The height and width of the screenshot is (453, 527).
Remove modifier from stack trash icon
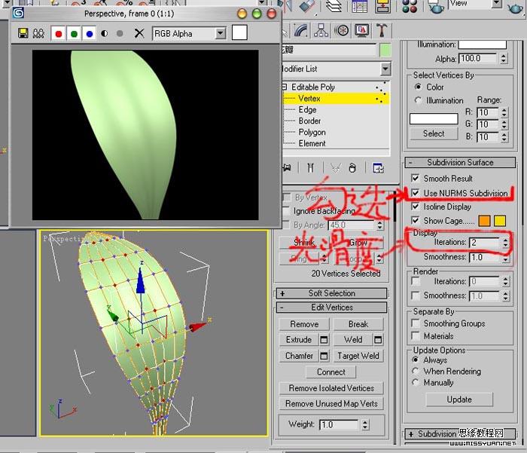coord(352,167)
